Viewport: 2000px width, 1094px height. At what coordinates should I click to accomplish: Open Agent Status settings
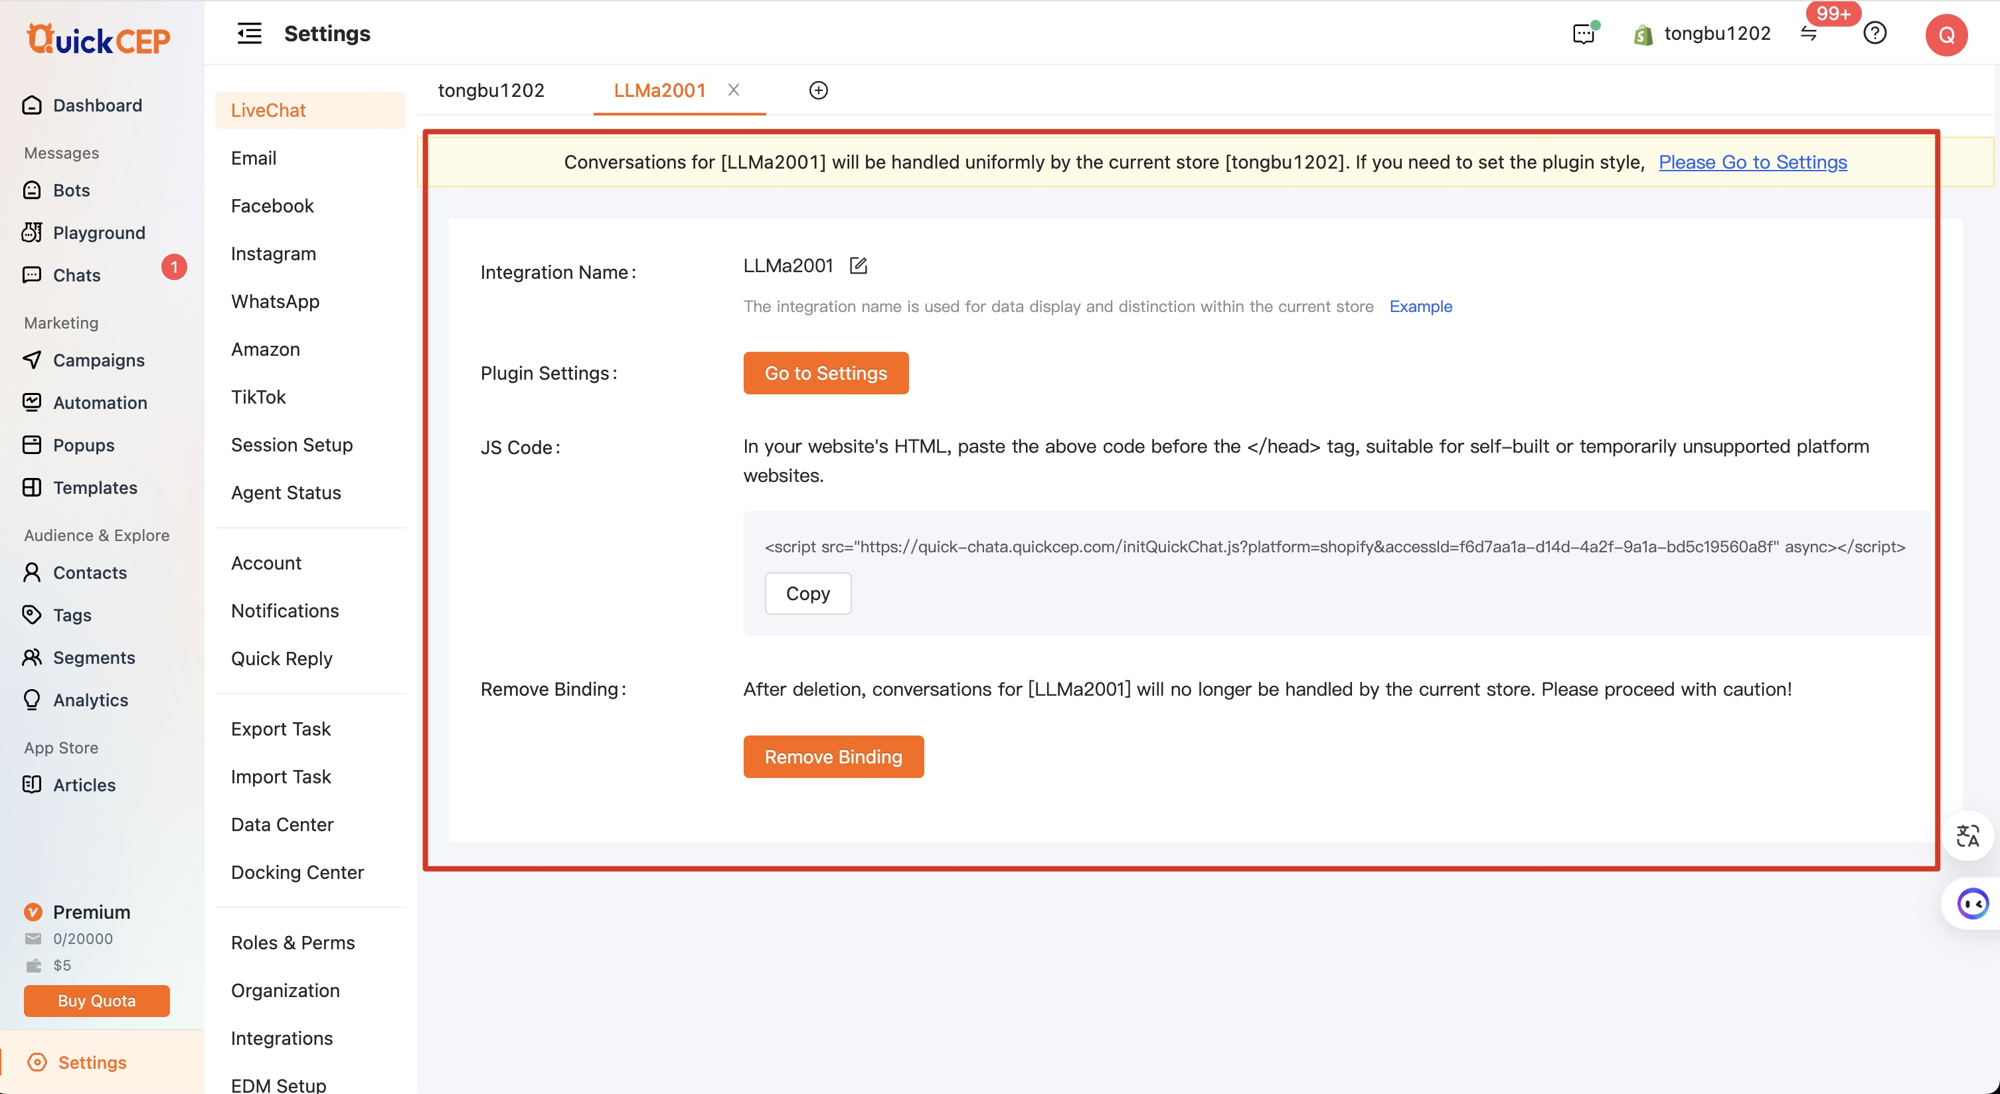click(286, 493)
